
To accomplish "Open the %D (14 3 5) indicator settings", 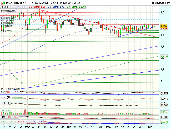I will pos(12,92).
